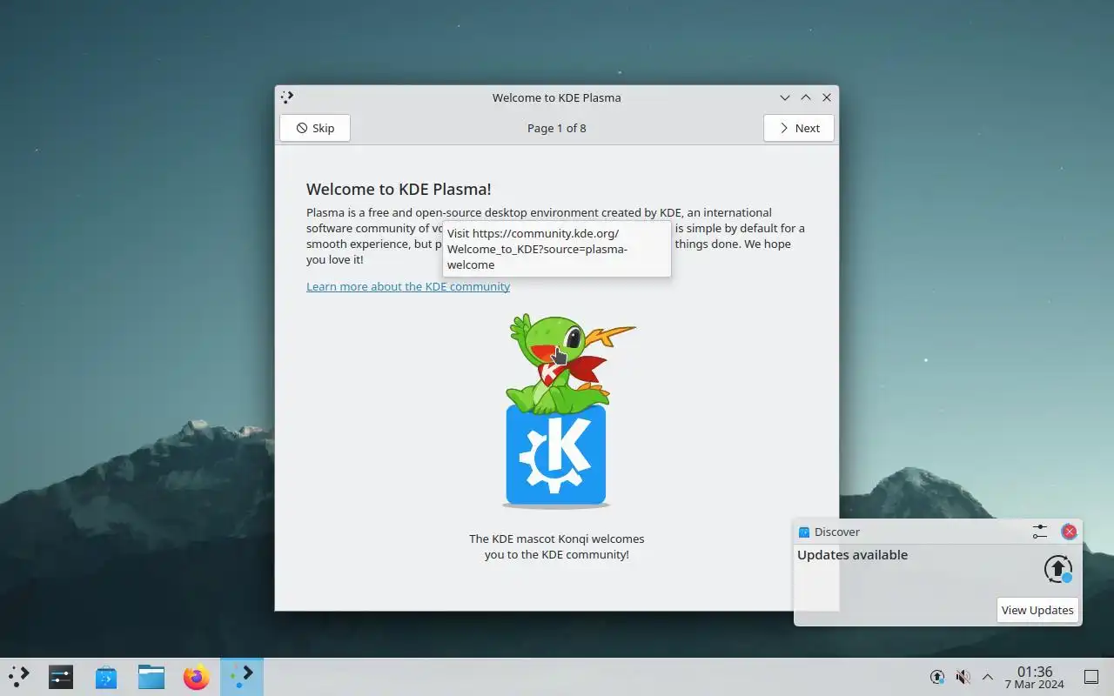1114x696 pixels.
Task: Open Learn more about the KDE community link
Action: coord(408,286)
